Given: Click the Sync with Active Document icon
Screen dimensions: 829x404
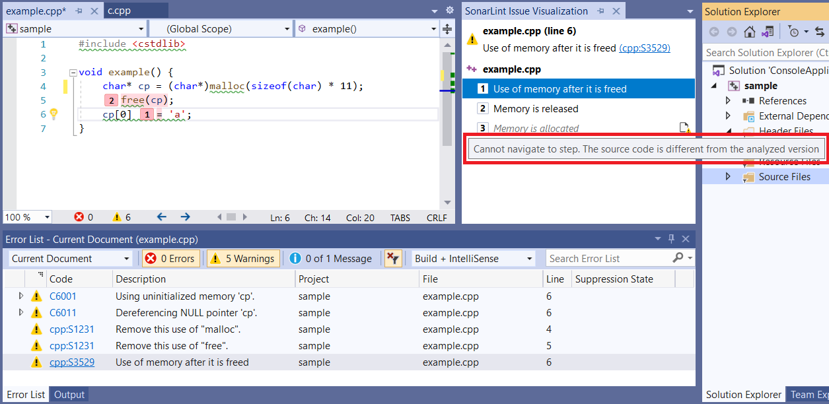Looking at the screenshot, I should tap(820, 31).
